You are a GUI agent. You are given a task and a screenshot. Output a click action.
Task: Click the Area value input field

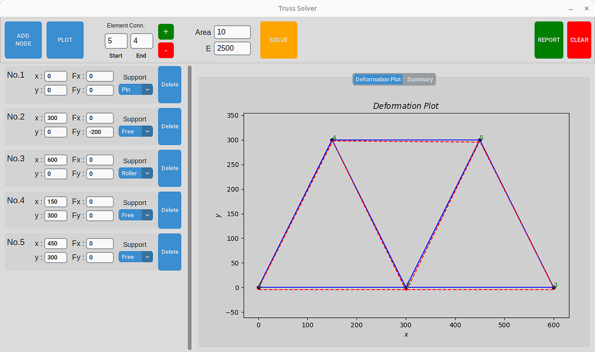232,32
